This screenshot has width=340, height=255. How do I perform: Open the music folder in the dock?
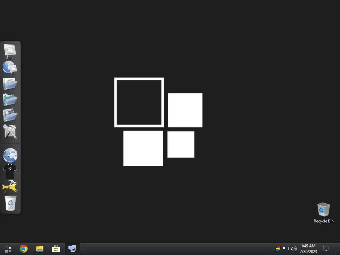tap(10, 100)
